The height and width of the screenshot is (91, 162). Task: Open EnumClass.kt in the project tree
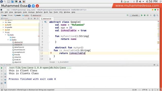[x=19, y=50]
